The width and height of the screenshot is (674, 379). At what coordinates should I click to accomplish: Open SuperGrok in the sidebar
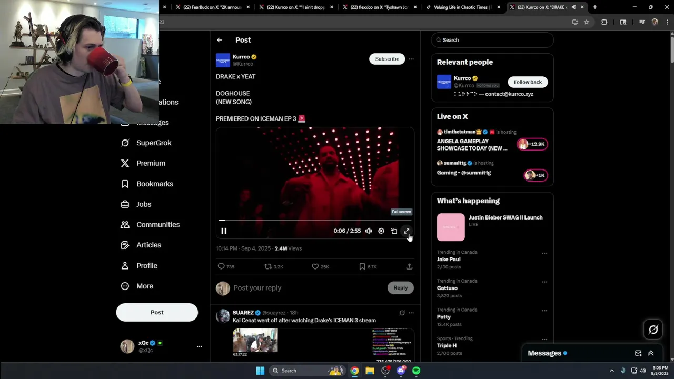tap(146, 143)
